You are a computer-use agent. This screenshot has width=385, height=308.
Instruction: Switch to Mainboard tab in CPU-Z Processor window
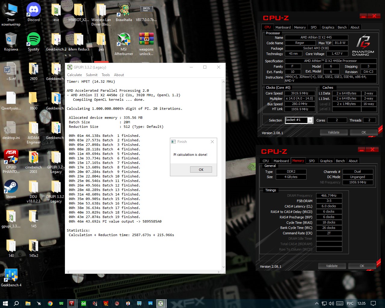pos(283,27)
